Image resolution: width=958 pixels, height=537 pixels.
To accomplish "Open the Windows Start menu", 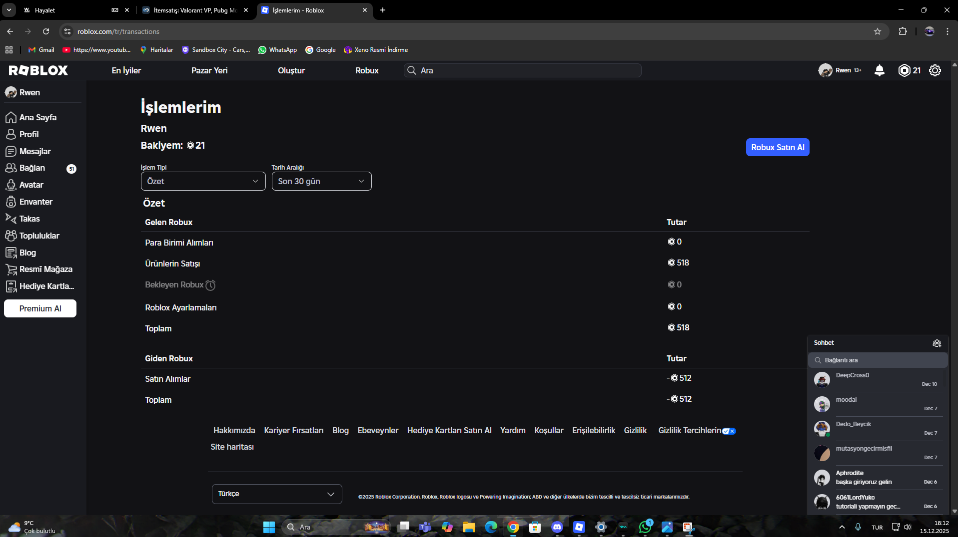I will pyautogui.click(x=269, y=527).
